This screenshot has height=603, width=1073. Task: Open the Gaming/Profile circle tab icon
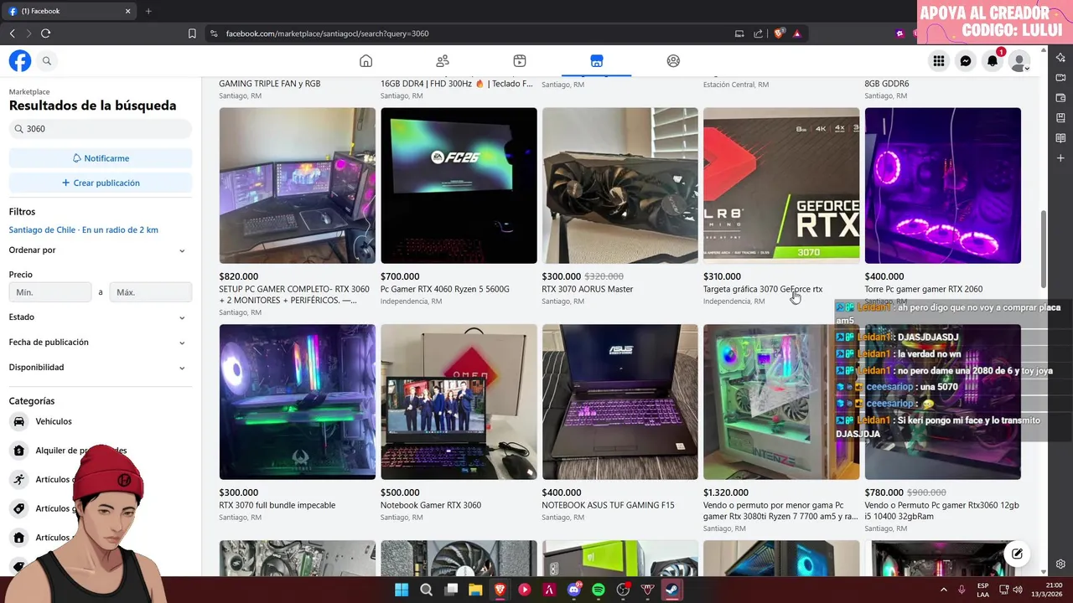click(x=673, y=61)
